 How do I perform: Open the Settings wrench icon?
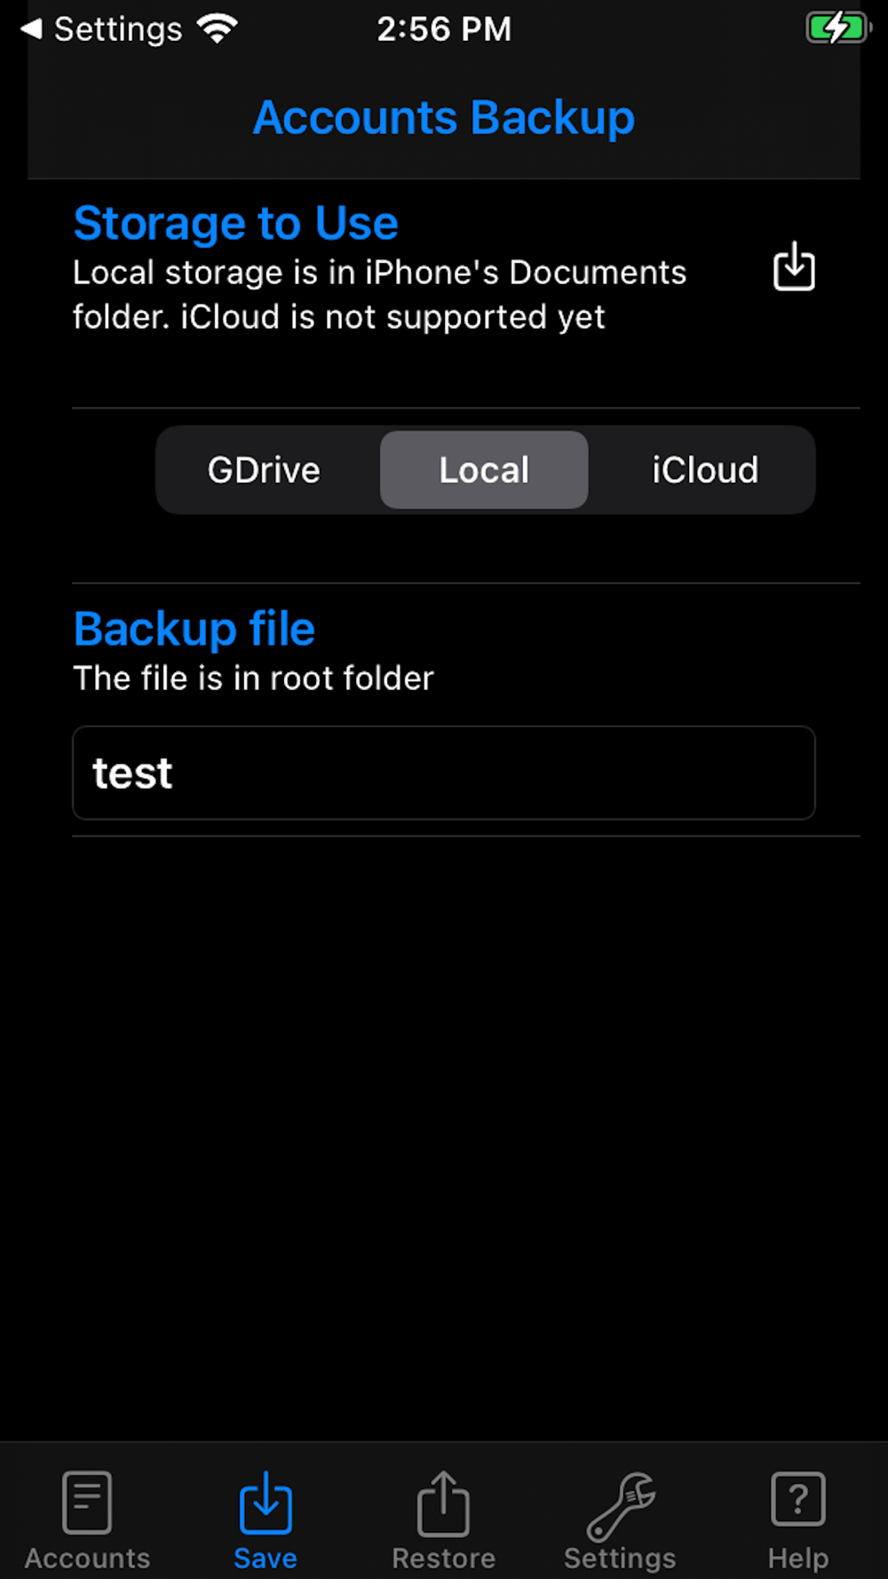621,1505
